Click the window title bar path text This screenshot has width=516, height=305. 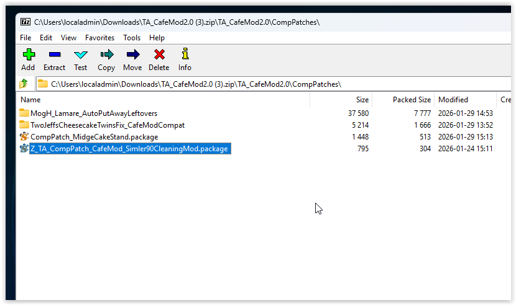click(177, 22)
